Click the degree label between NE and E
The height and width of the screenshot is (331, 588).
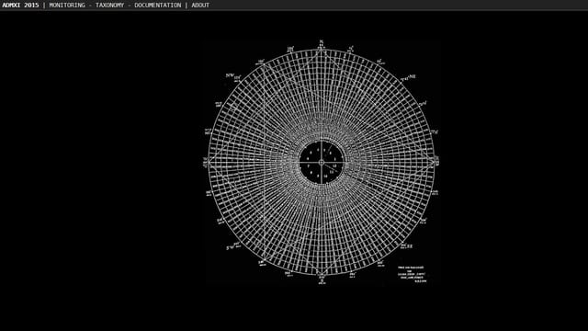[x=423, y=103]
